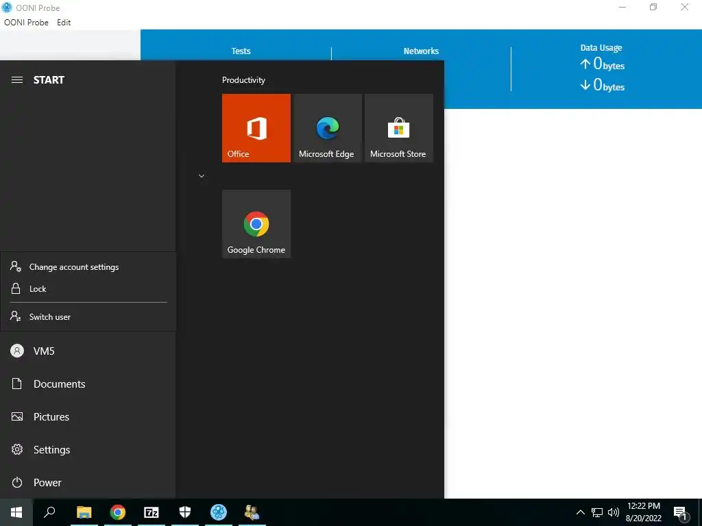The image size is (702, 526).
Task: Open network status tray icon
Action: coord(597,512)
